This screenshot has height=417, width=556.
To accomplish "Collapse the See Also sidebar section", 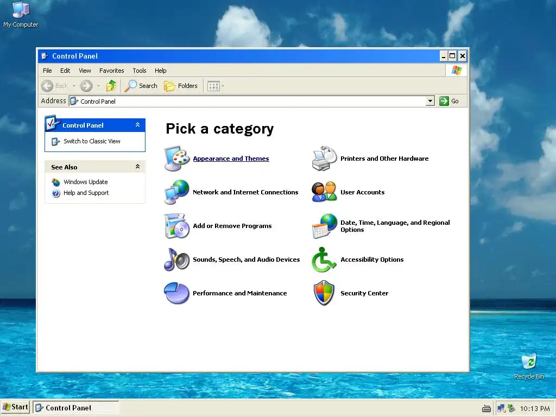I will point(137,166).
